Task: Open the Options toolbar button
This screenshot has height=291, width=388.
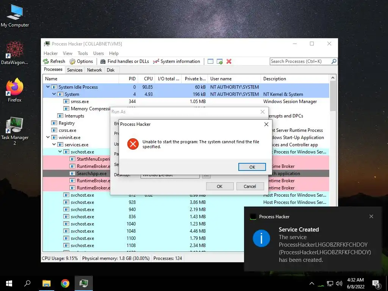Action: pos(81,61)
